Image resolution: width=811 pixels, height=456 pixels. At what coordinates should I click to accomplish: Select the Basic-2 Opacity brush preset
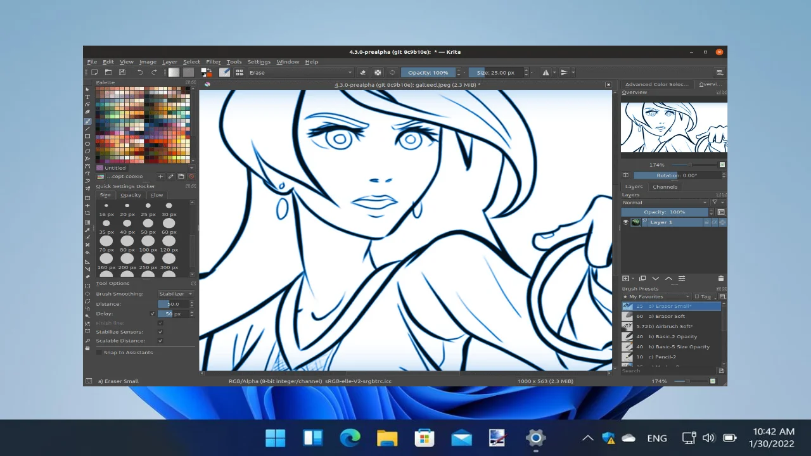[672, 336]
